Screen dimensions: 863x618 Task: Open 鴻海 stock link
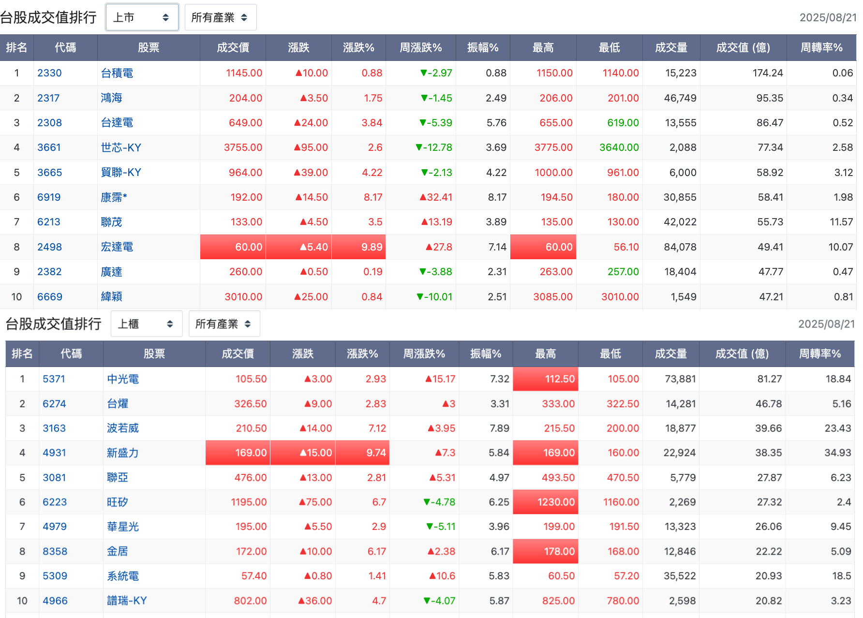[111, 98]
